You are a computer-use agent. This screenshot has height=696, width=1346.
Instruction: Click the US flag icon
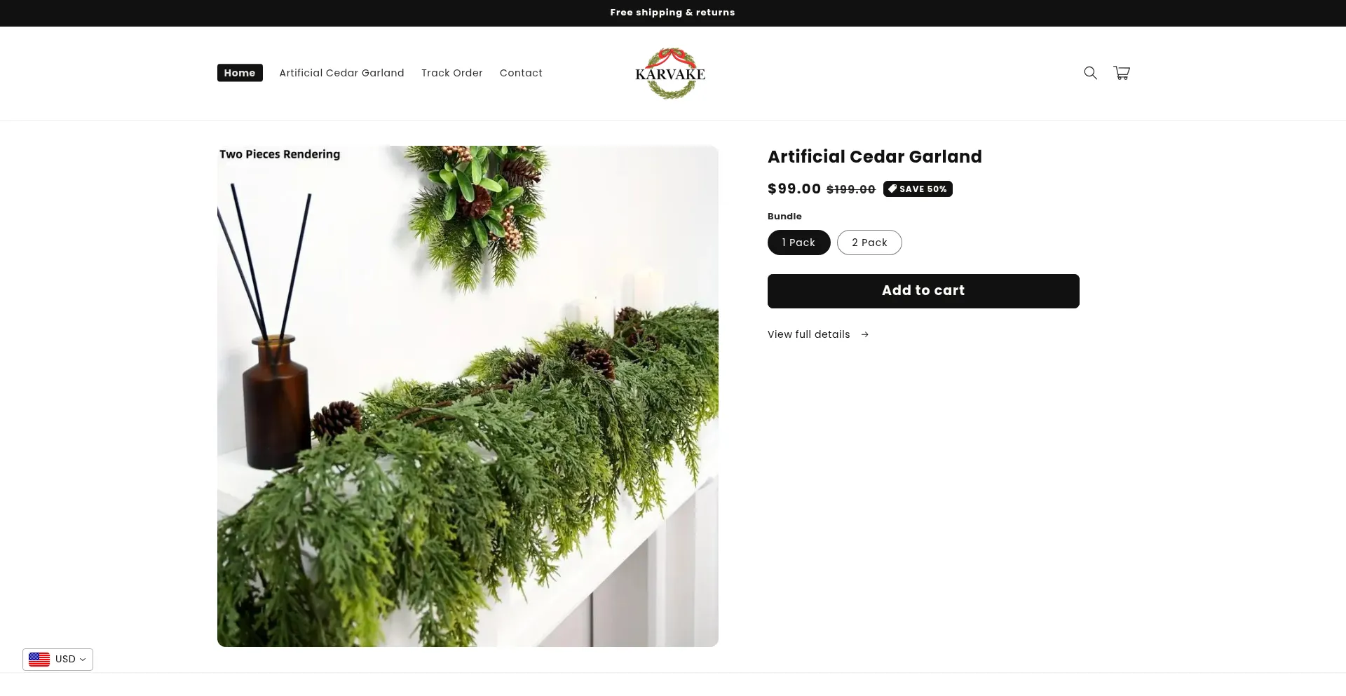point(39,660)
